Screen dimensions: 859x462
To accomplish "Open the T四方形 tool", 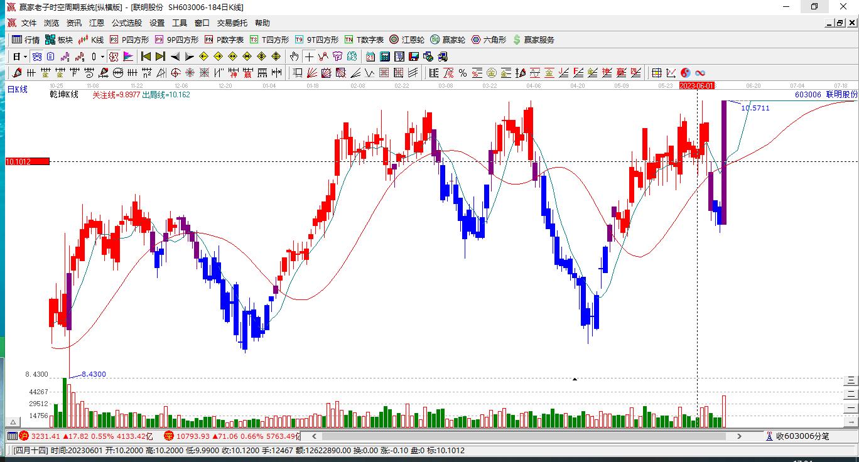I will click(x=269, y=40).
